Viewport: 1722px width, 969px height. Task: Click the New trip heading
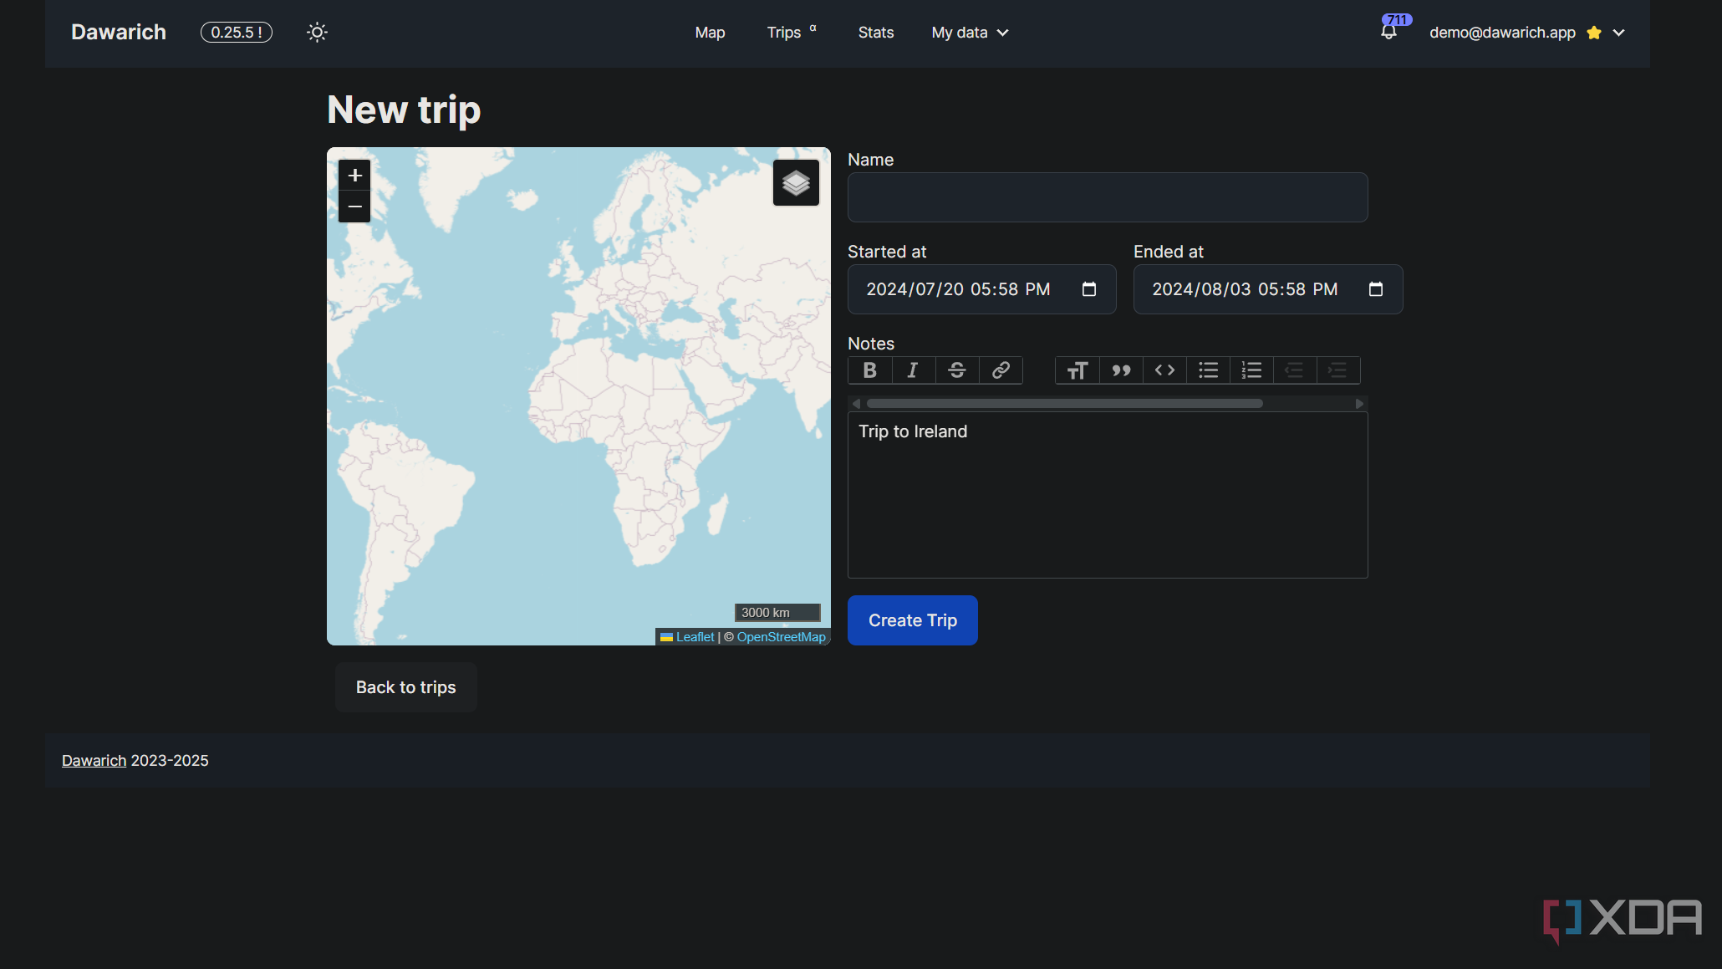[x=404, y=110]
